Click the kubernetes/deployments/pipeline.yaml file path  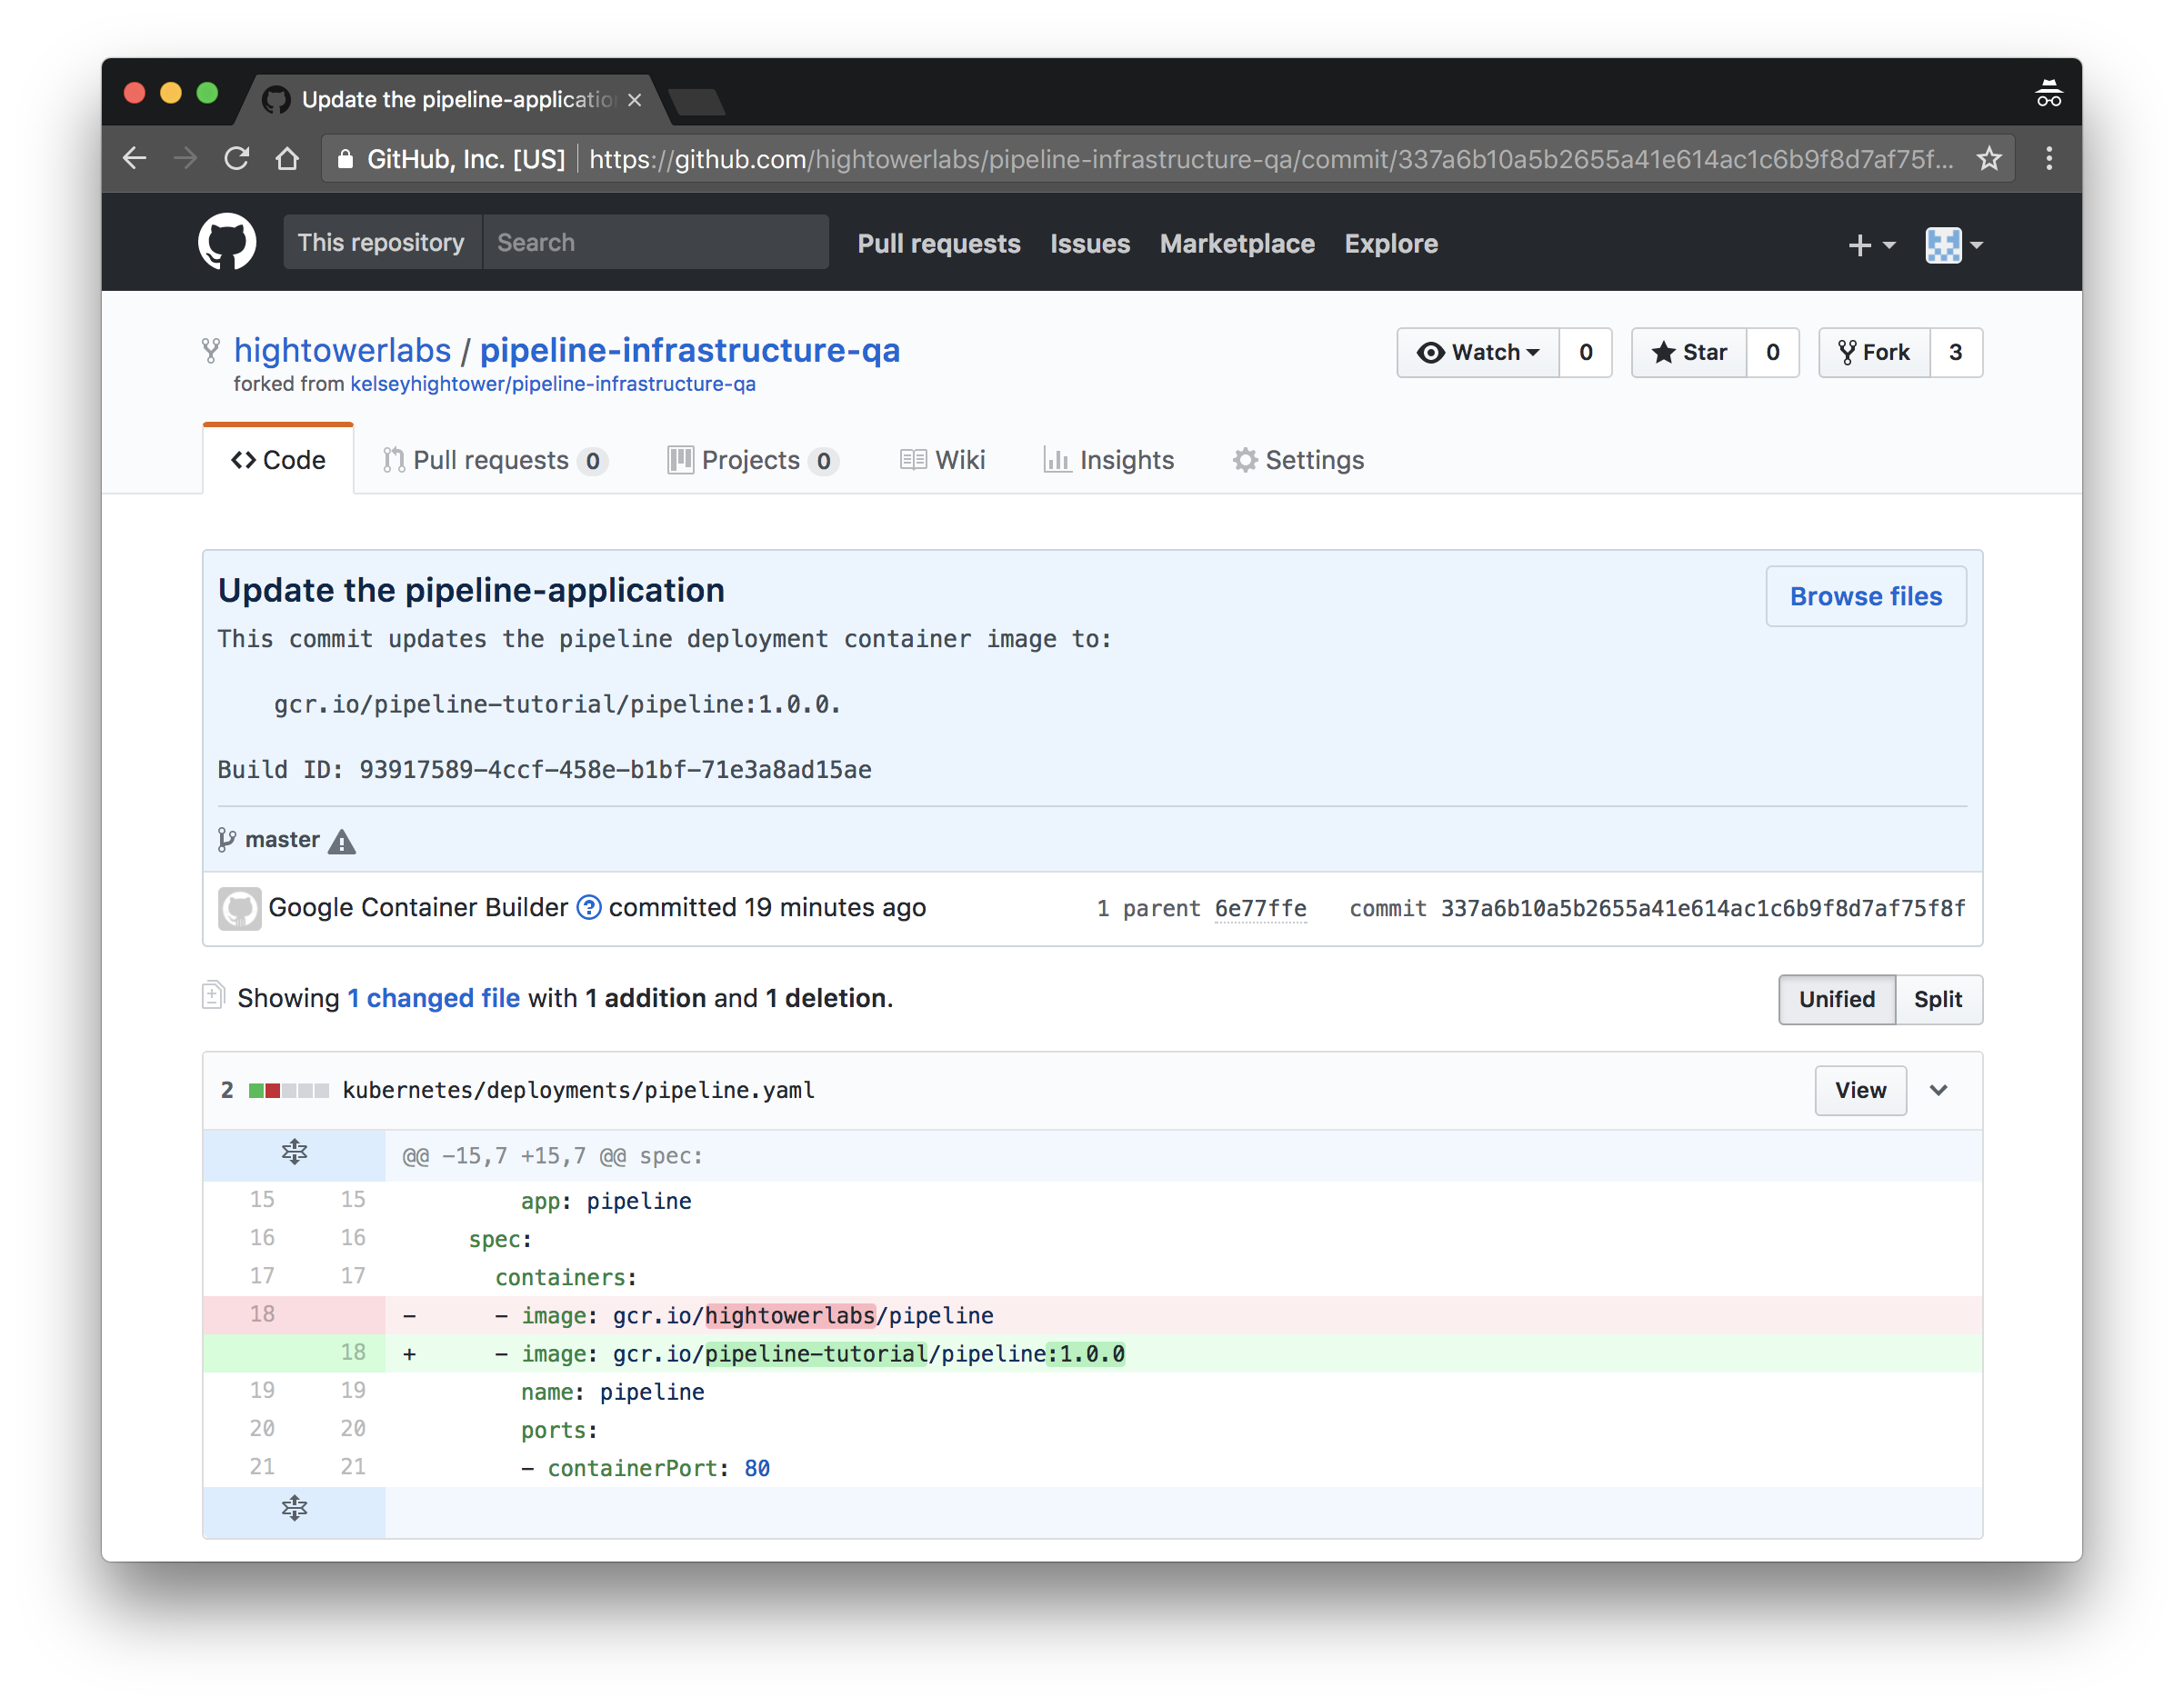[578, 1091]
